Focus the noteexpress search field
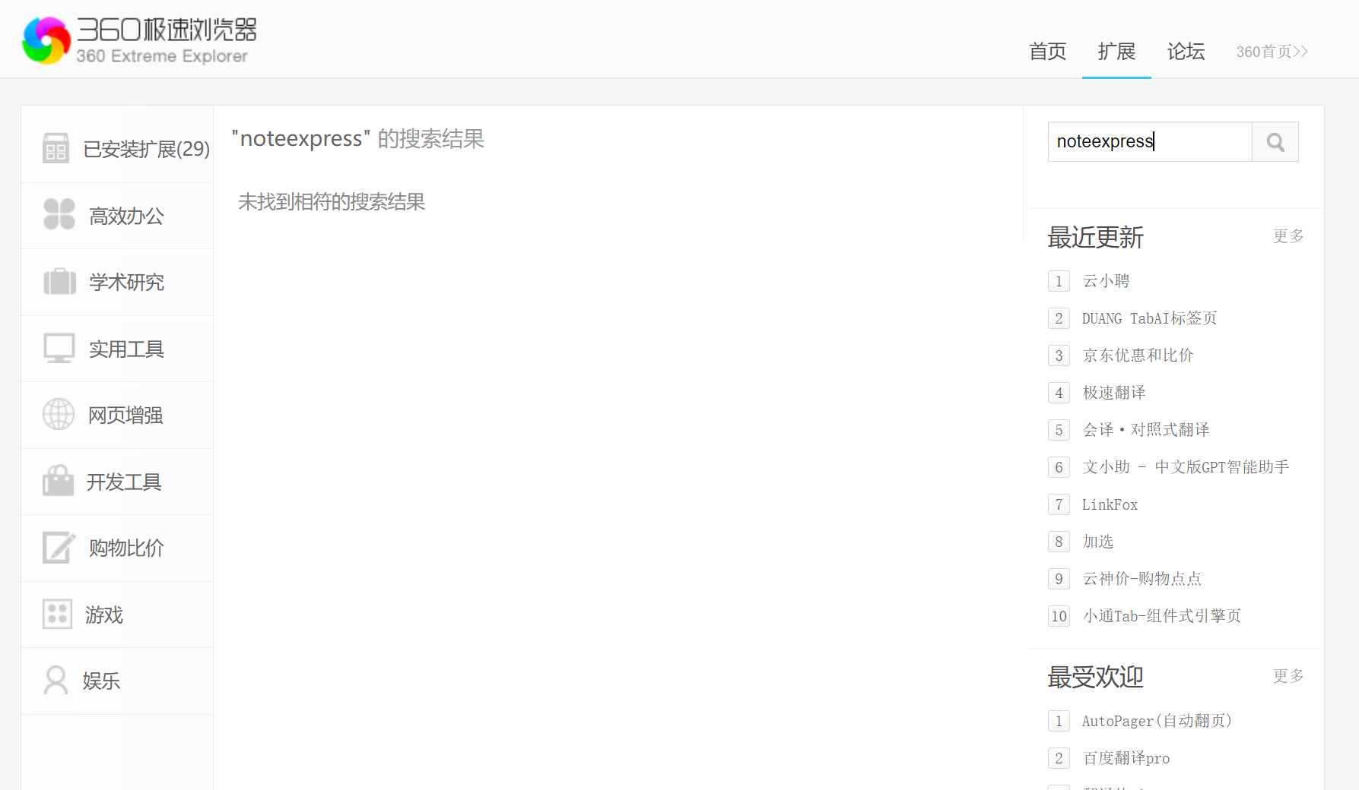Image resolution: width=1359 pixels, height=790 pixels. 1150,142
